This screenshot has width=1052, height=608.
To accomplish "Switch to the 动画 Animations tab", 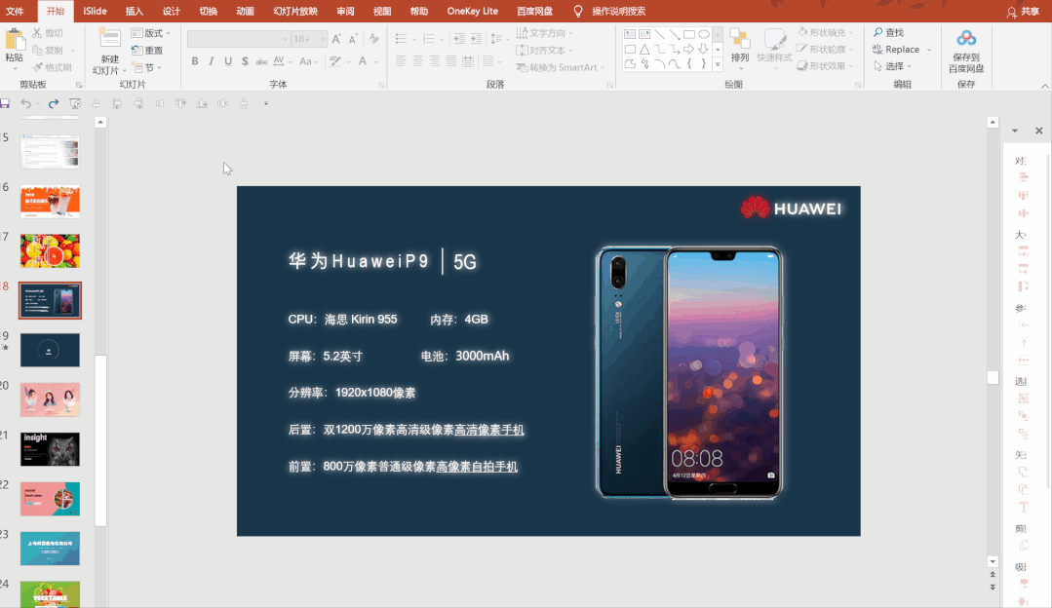I will (245, 12).
